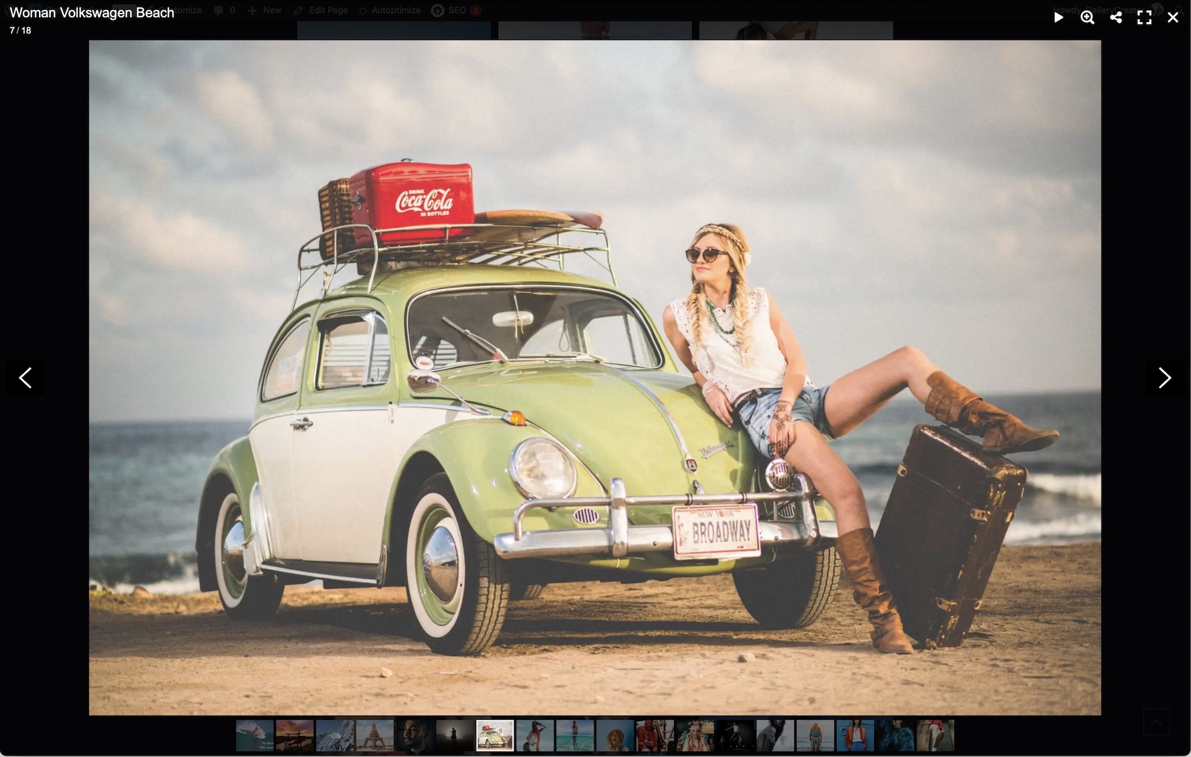1191x757 pixels.
Task: Select the highlighted Volkswagen Beetle thumbnail
Action: (x=495, y=735)
